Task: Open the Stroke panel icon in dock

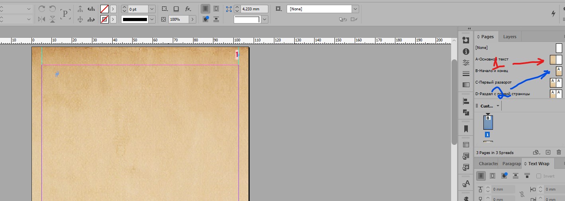Action: coord(466,74)
